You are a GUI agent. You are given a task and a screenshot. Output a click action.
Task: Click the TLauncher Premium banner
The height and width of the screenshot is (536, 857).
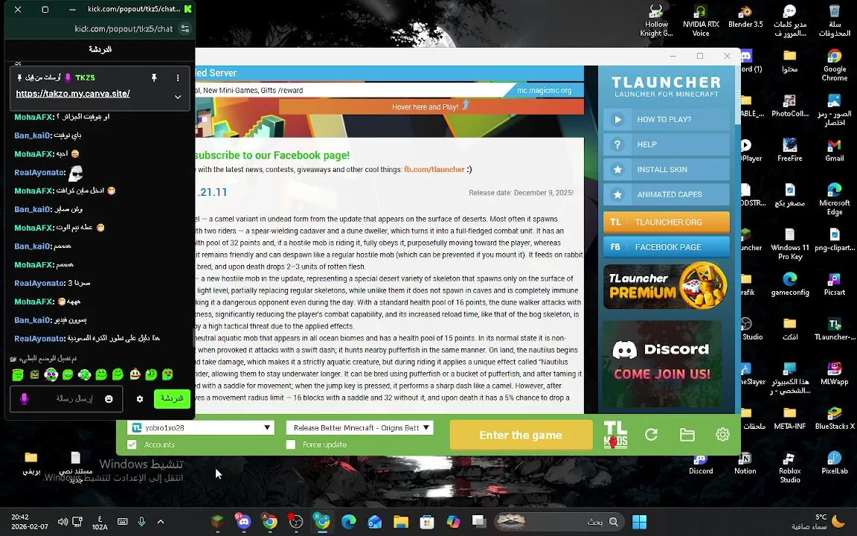point(667,287)
